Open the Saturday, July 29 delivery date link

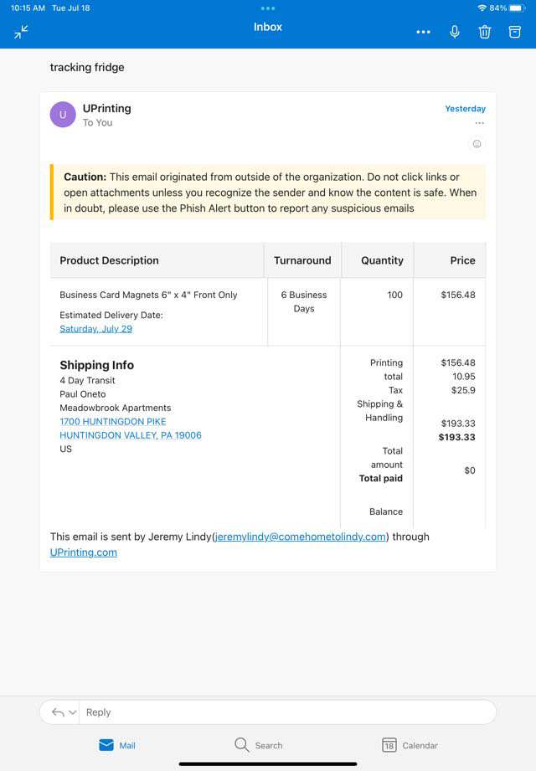tap(95, 329)
